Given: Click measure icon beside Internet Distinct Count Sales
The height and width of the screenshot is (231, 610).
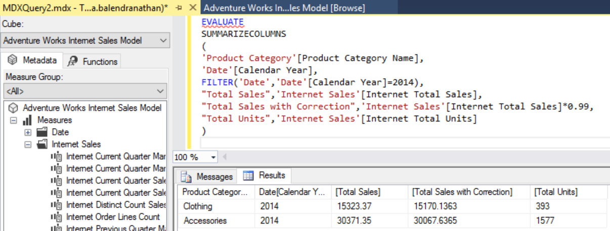Looking at the screenshot, I should point(57,205).
